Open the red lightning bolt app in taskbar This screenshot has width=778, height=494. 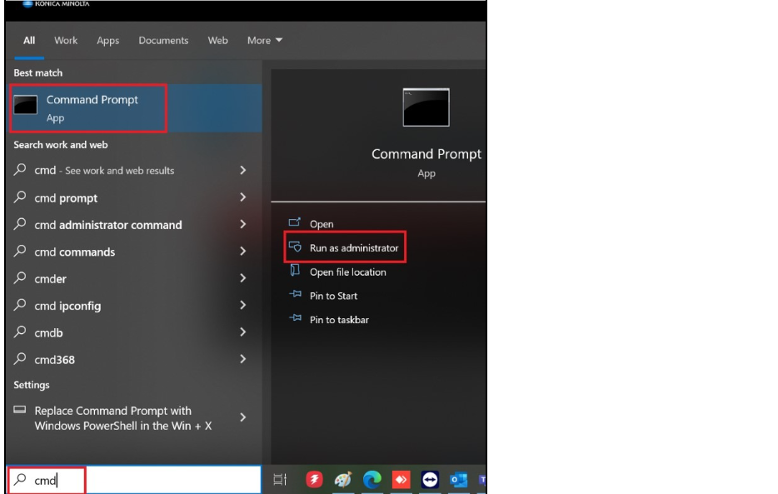[313, 480]
